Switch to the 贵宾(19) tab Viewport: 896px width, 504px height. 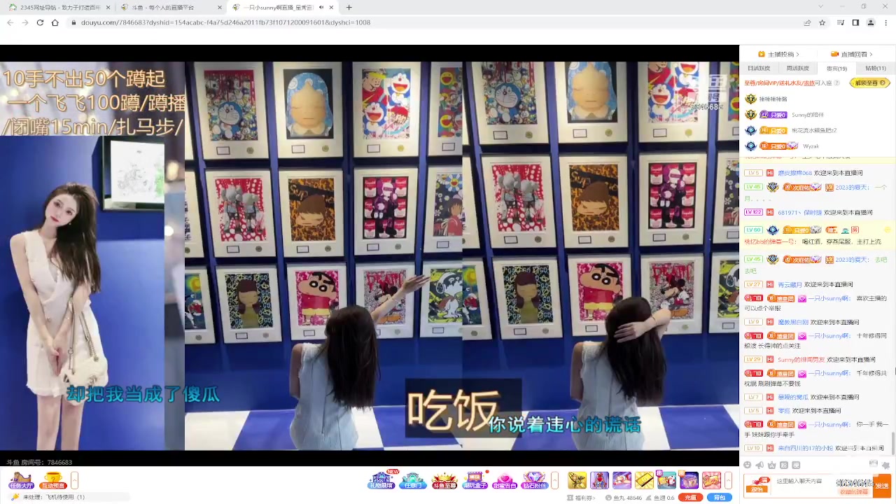836,69
